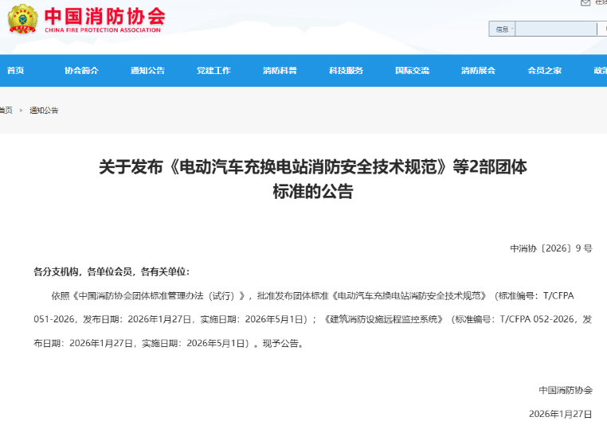Open the 信息 search category dropdown

coord(503,29)
